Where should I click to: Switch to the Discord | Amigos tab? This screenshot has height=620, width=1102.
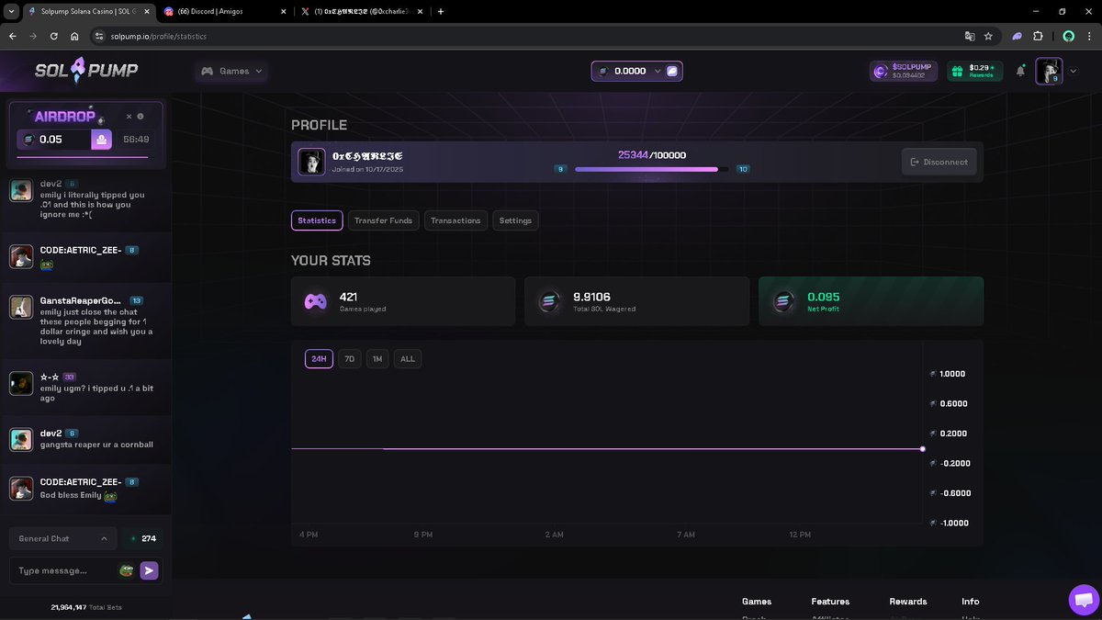pyautogui.click(x=223, y=11)
